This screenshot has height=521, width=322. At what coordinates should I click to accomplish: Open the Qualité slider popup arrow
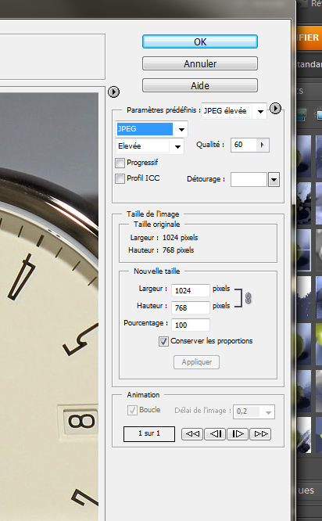(263, 145)
